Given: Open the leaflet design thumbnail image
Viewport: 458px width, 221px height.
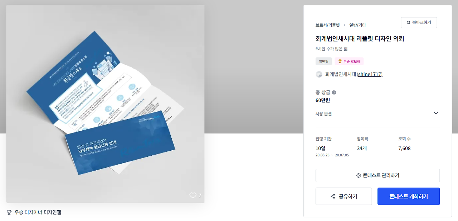Looking at the screenshot, I should [105, 104].
